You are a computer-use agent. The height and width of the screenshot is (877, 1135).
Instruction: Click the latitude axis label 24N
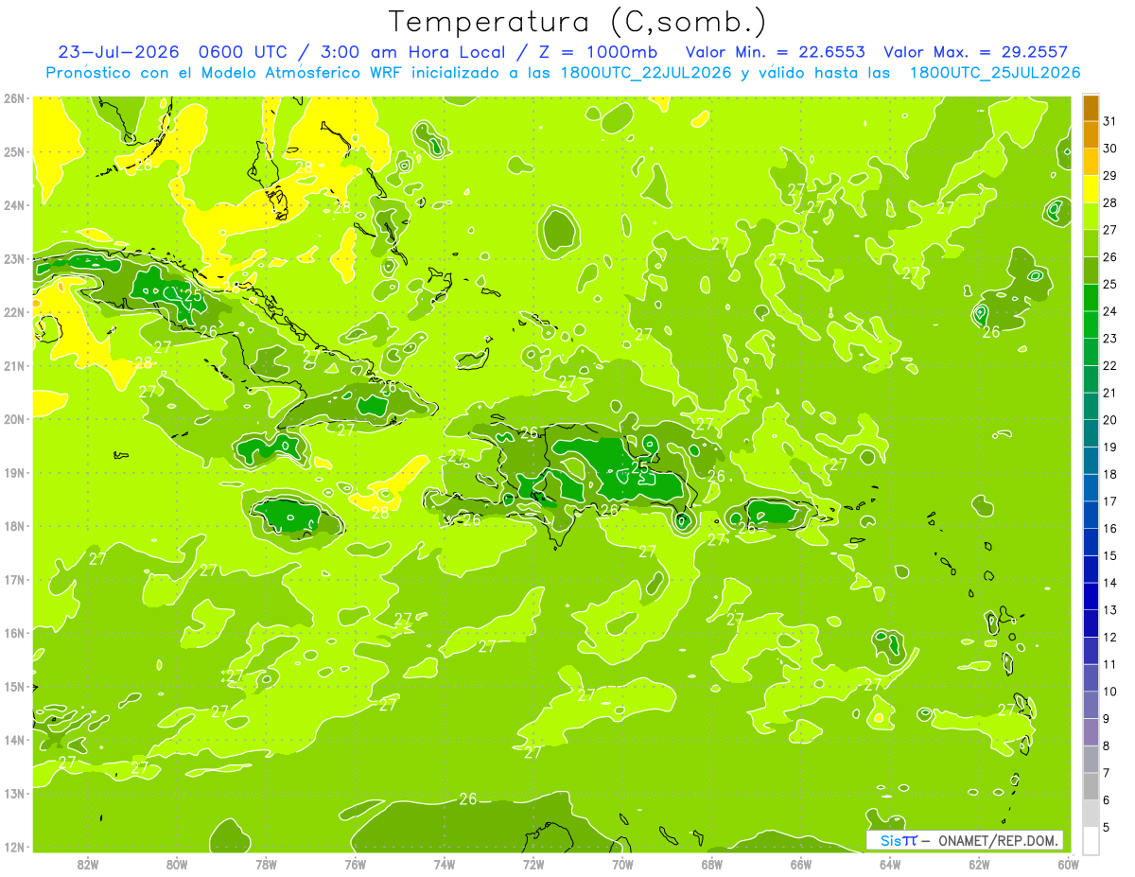[x=14, y=205]
